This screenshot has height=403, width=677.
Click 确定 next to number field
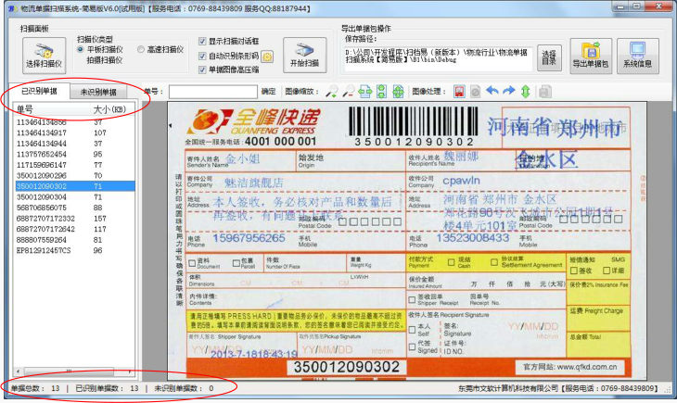(269, 92)
